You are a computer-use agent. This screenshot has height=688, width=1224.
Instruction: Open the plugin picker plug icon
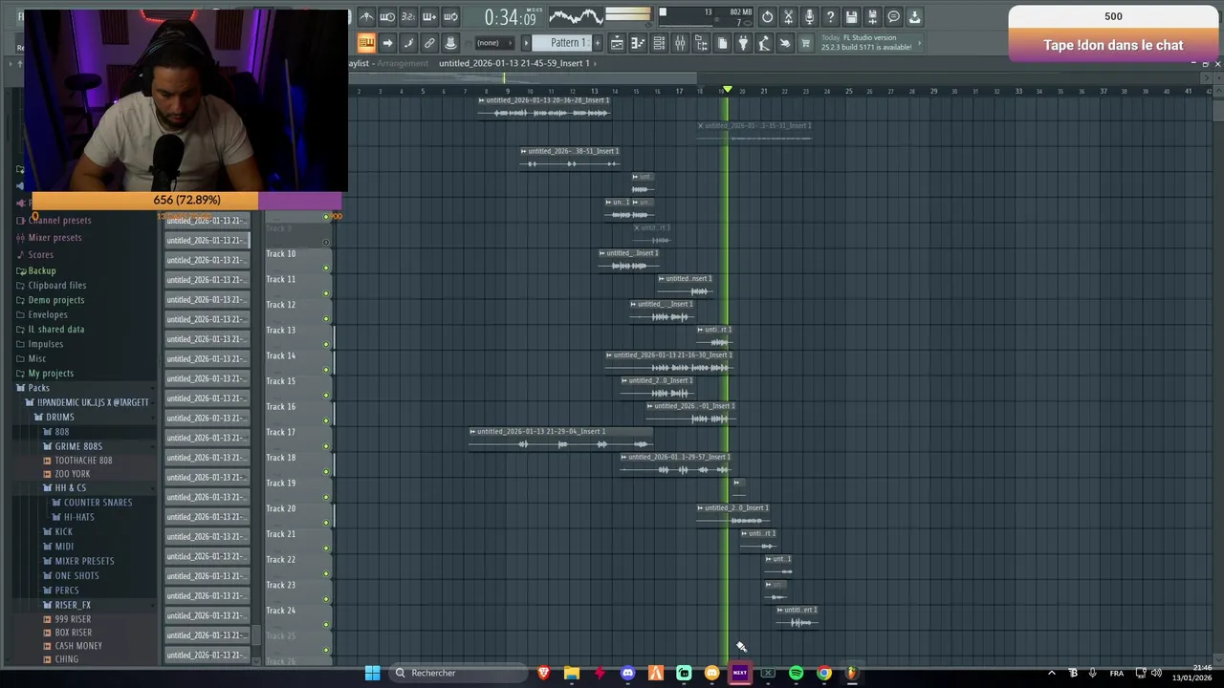tap(743, 43)
